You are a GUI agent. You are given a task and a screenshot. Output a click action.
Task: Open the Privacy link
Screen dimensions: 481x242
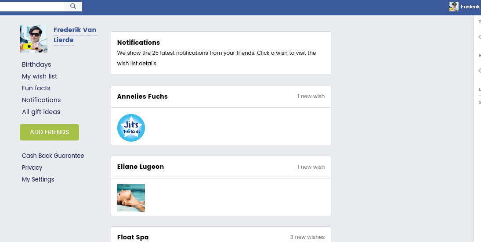point(32,167)
